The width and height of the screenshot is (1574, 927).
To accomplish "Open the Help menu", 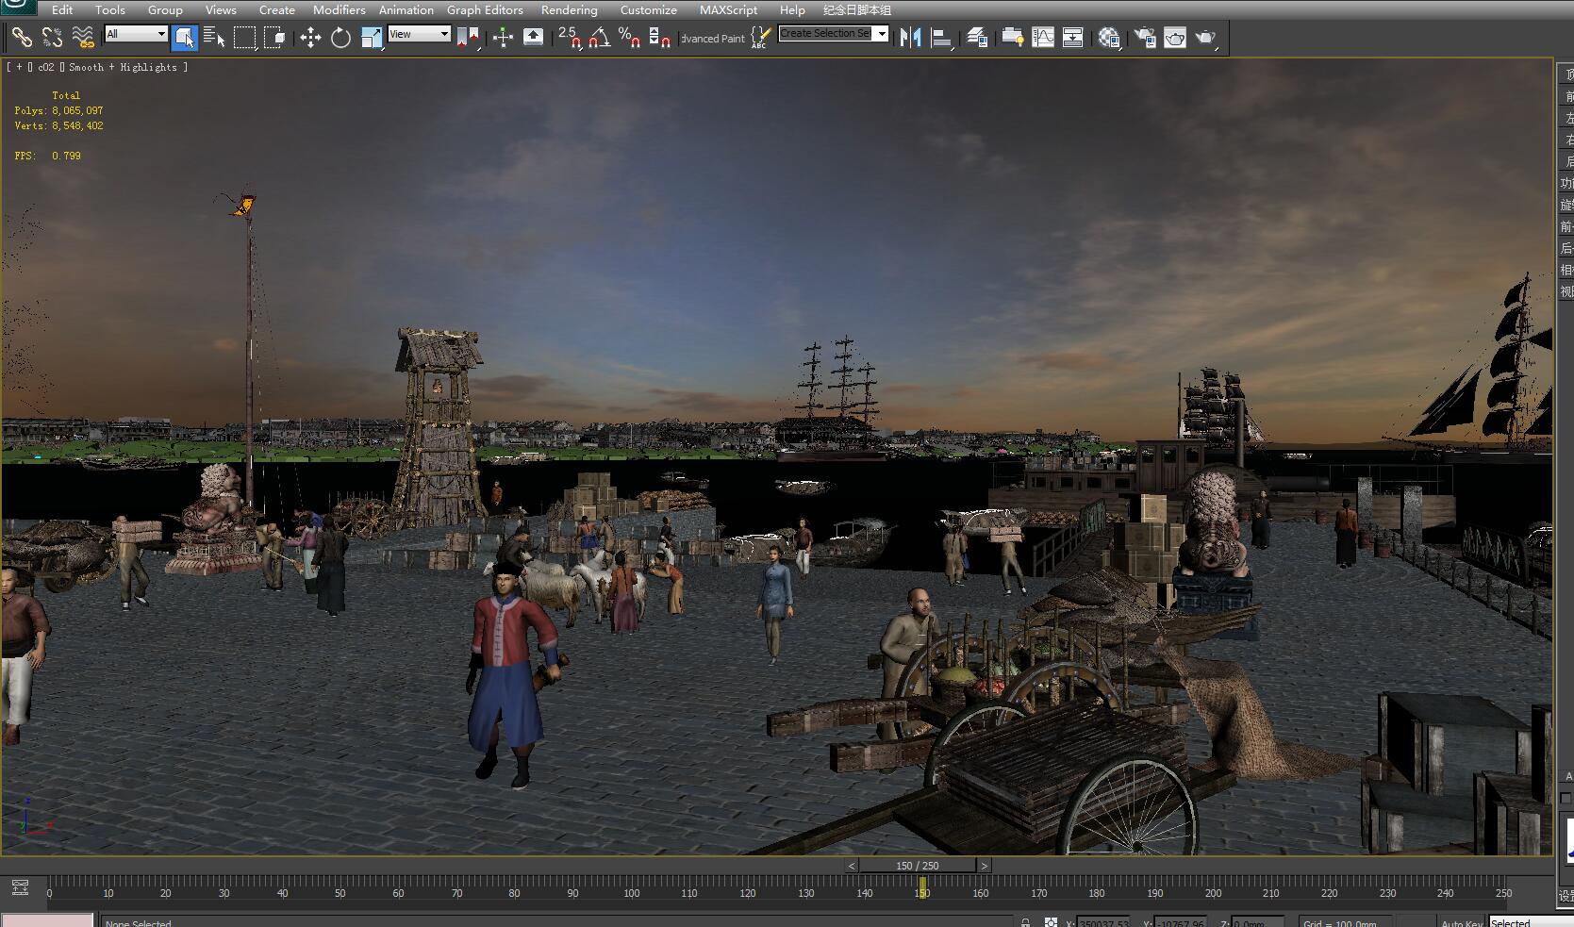I will pyautogui.click(x=792, y=9).
